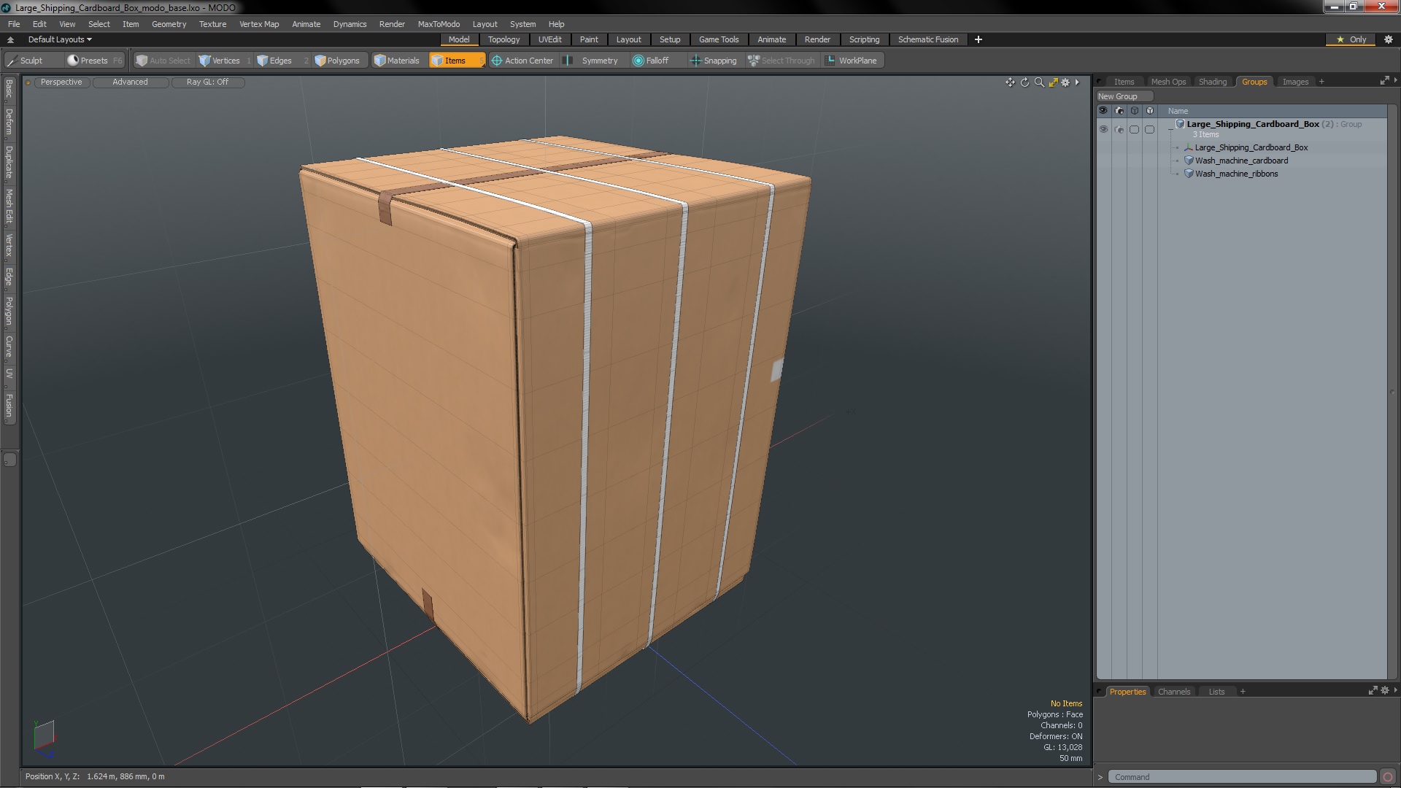This screenshot has height=788, width=1401.
Task: Click the viewport maximize arrows icon
Action: click(x=1053, y=82)
